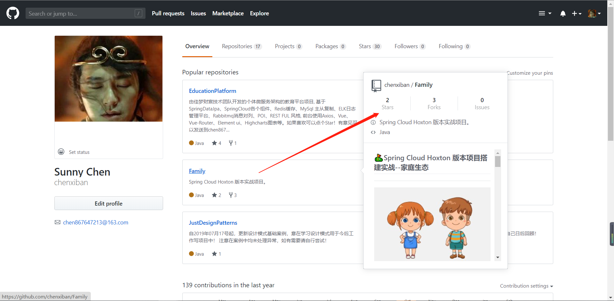Expand the Contribution settings dropdown
Screen dimensions: 614x301
[527, 286]
